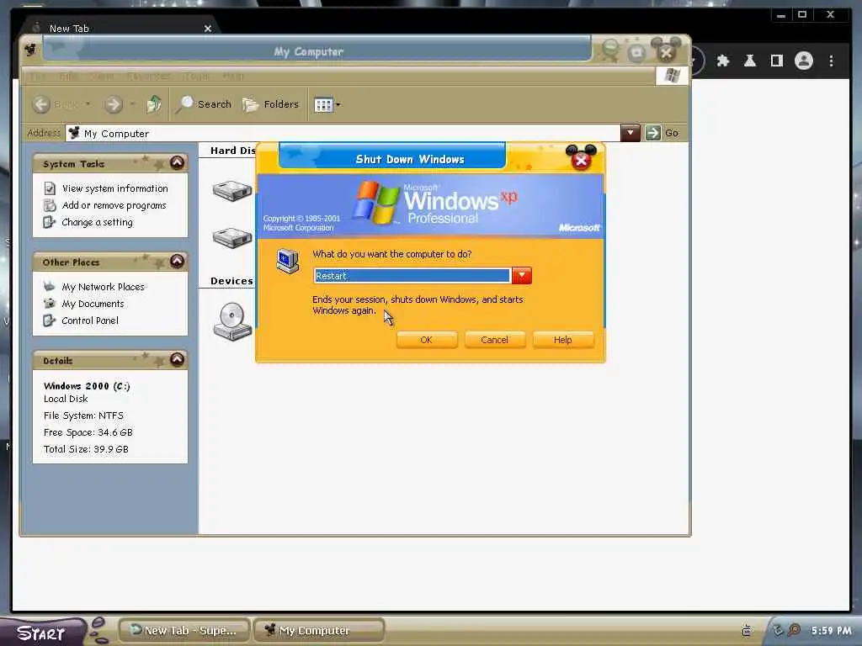
Task: Click the Mickey icon in My Computer title bar
Action: (31, 50)
